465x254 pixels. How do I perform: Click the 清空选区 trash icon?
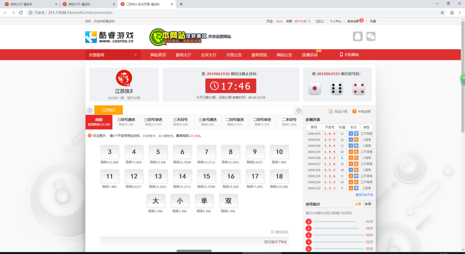pos(272,232)
